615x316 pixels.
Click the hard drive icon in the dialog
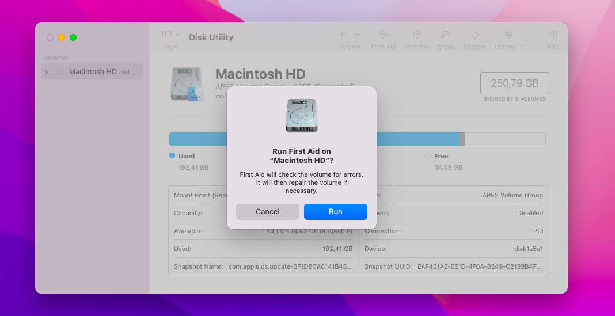(301, 115)
